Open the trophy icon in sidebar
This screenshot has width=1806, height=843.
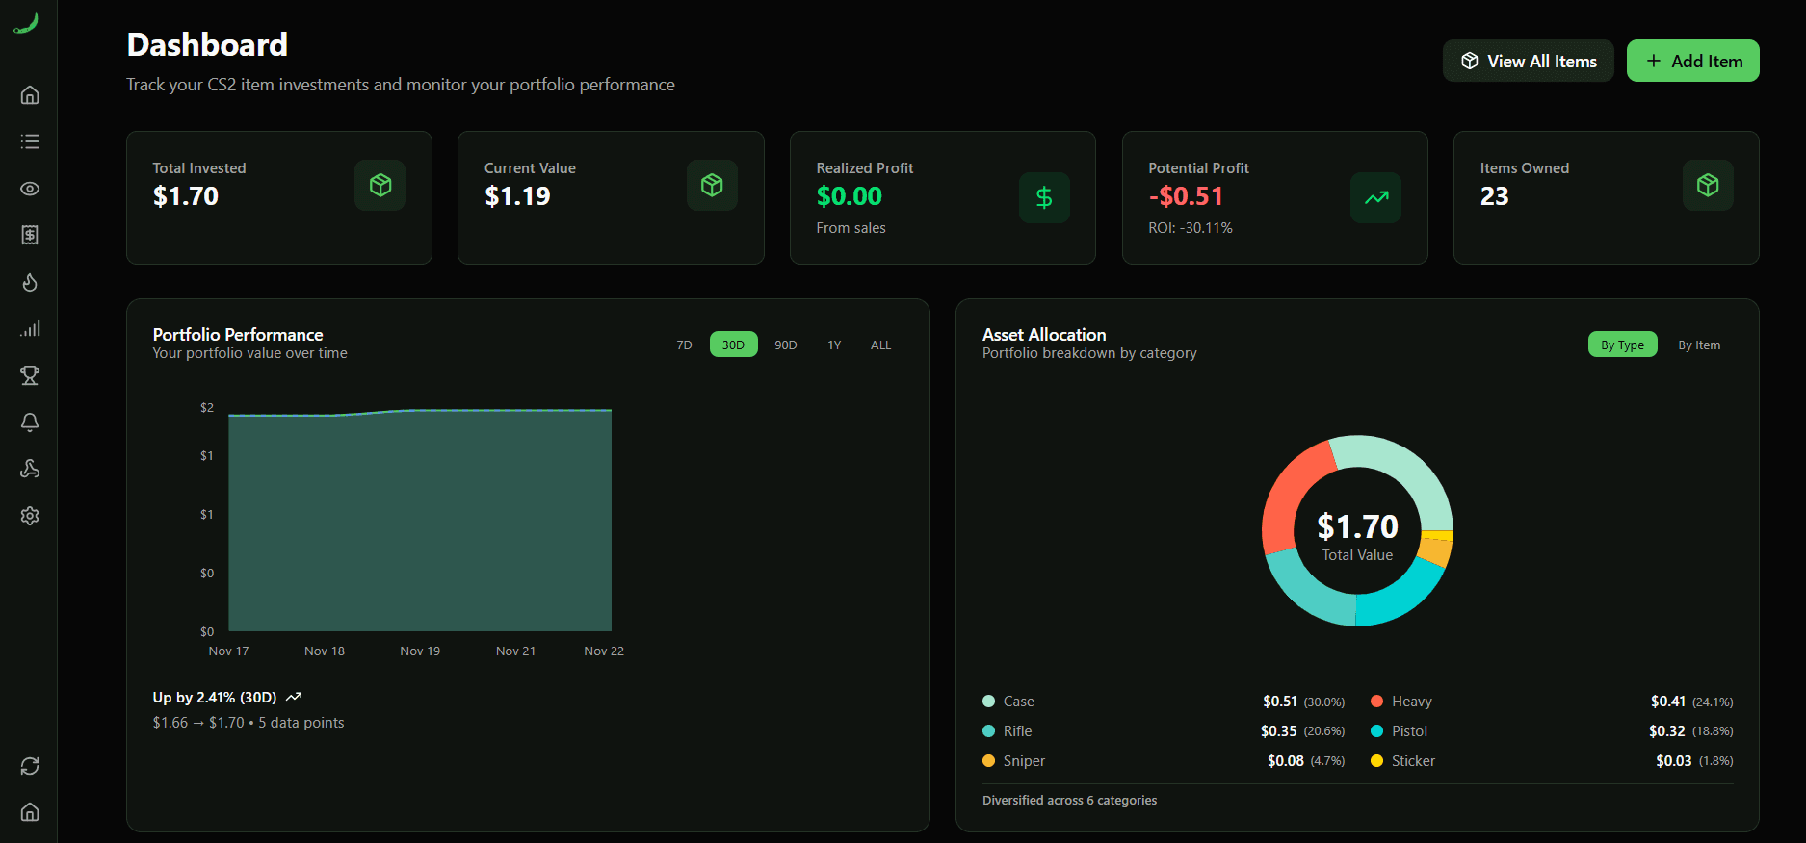pos(30,375)
